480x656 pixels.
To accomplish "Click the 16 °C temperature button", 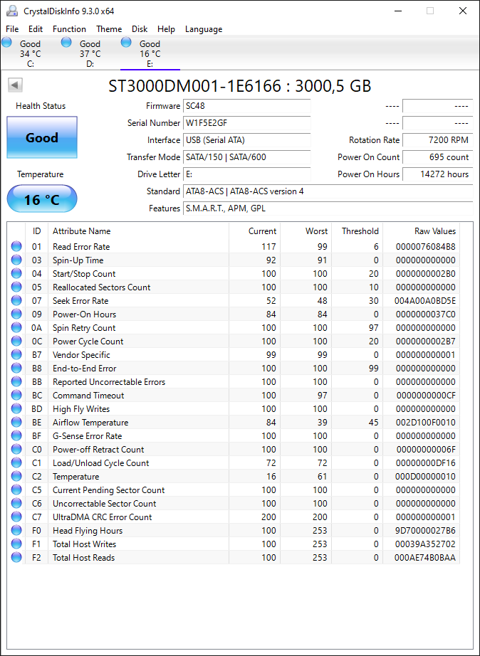I will (x=42, y=199).
